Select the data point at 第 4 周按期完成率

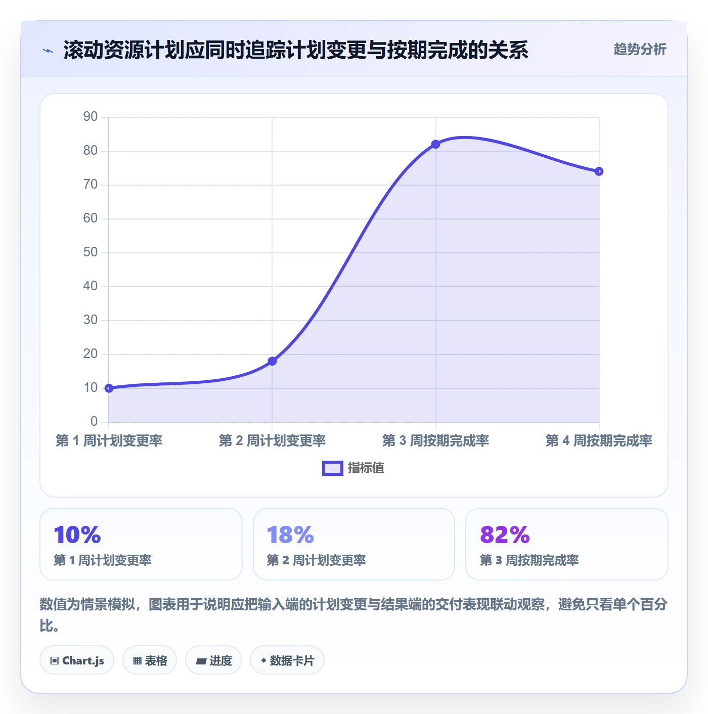click(x=599, y=171)
